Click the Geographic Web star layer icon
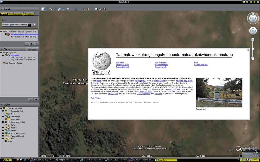The image size is (260, 162). click(x=8, y=111)
